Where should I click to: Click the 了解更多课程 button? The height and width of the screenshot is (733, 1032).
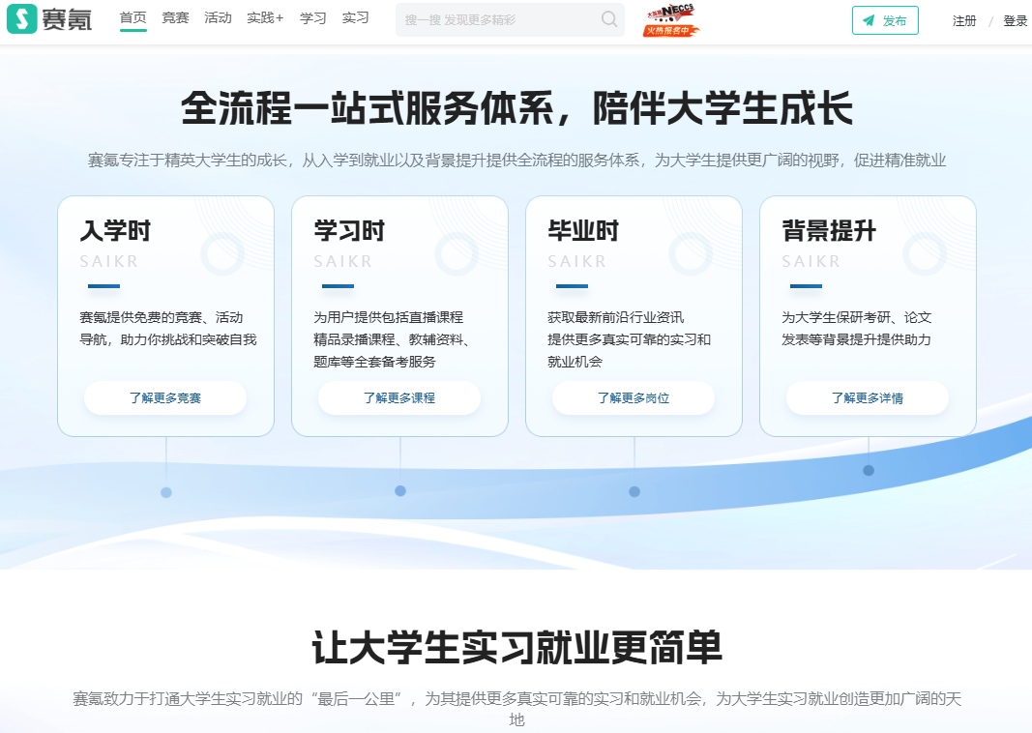click(x=399, y=398)
